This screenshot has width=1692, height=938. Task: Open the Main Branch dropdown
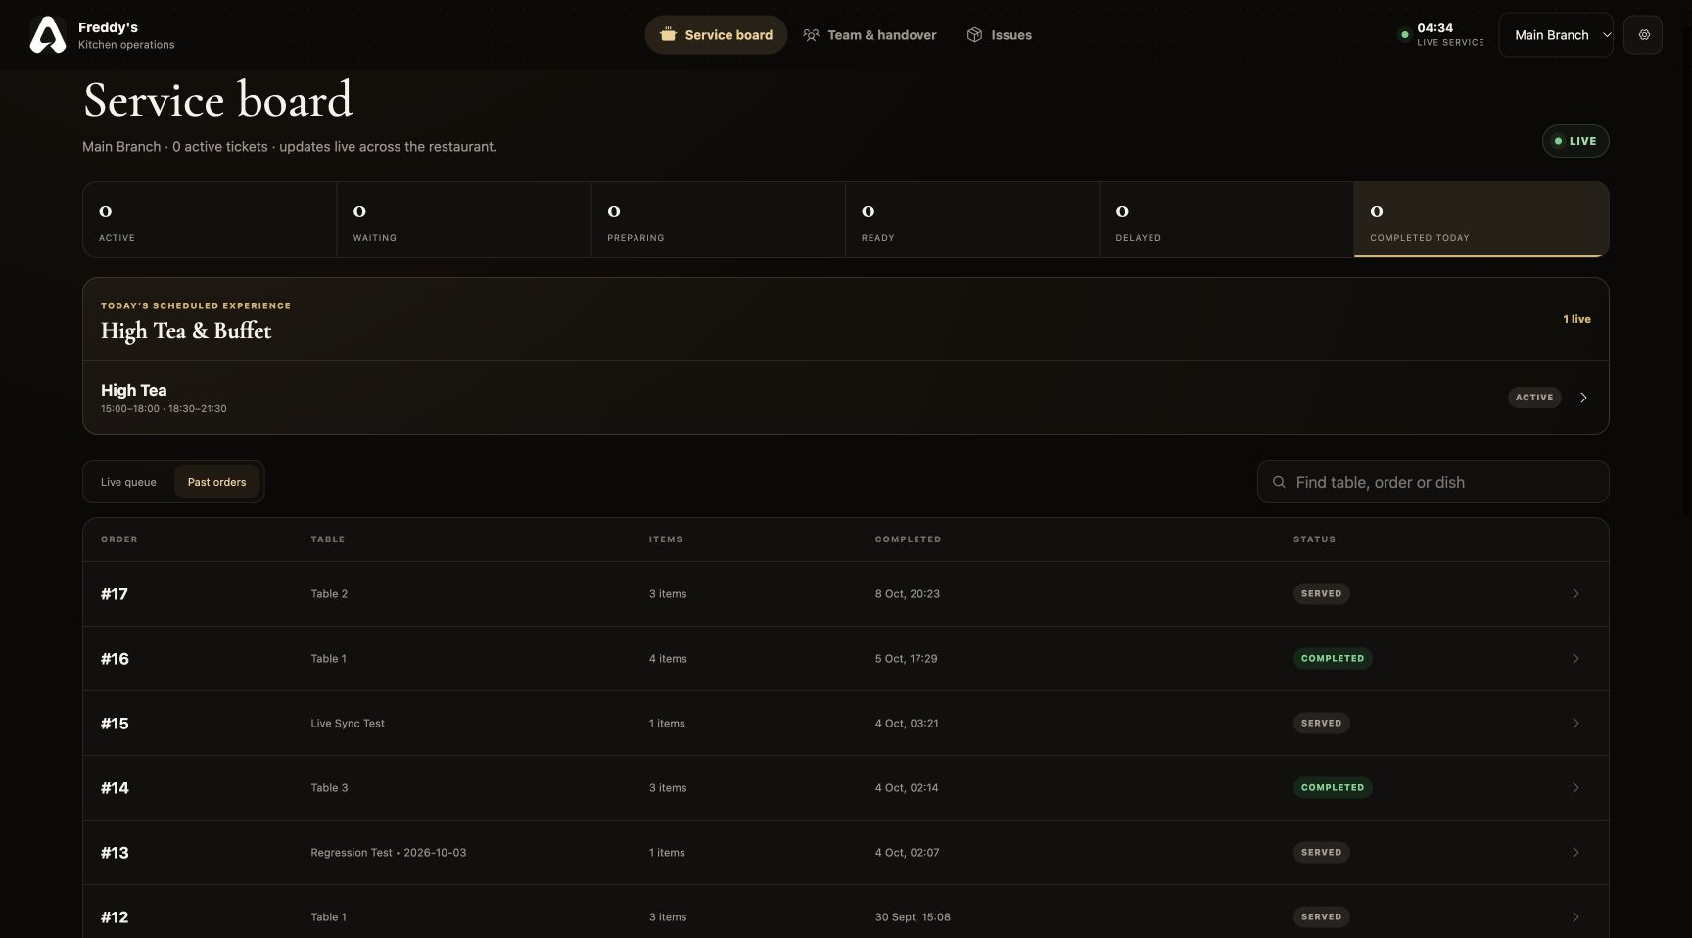pos(1556,35)
